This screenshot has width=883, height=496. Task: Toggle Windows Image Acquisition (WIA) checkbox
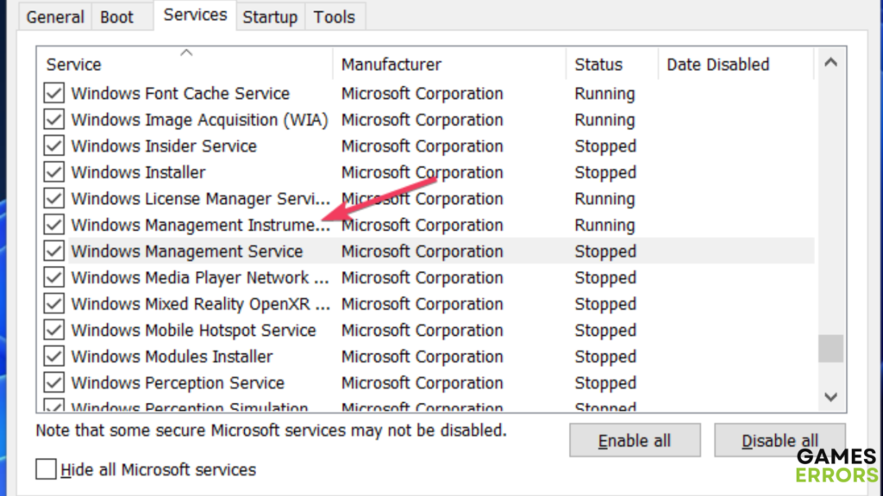54,120
